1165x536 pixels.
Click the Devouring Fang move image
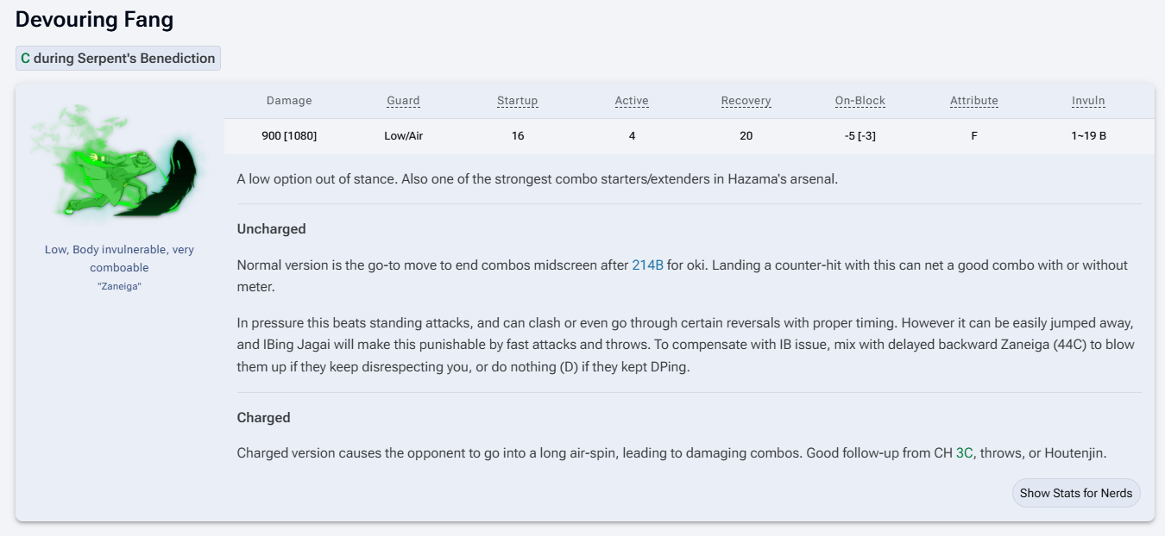(119, 162)
